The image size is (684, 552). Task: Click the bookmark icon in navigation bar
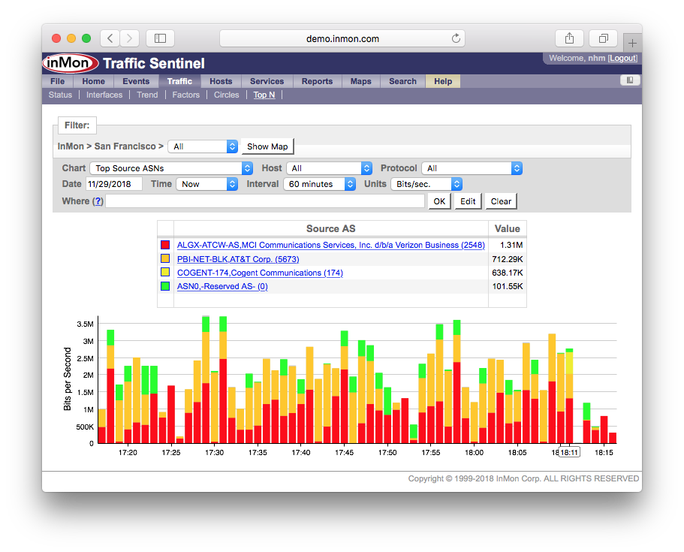click(630, 80)
